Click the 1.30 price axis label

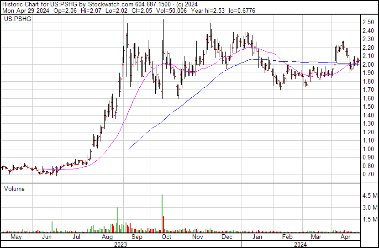368,124
